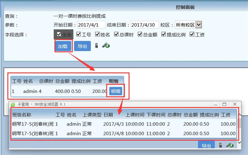Open 明细 details for admin row
This screenshot has height=155, width=248.
115,91
